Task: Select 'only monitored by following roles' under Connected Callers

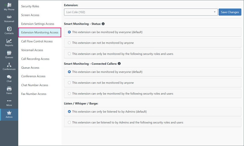Action: (152, 94)
